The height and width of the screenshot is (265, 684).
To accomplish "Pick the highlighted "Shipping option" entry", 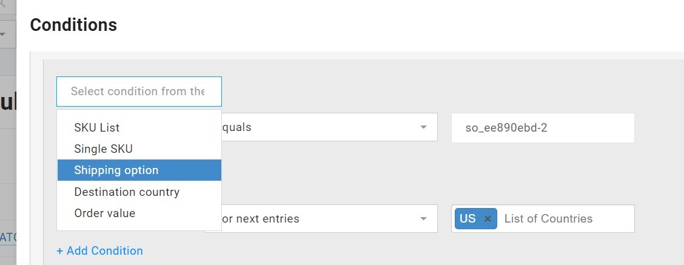I will point(116,170).
